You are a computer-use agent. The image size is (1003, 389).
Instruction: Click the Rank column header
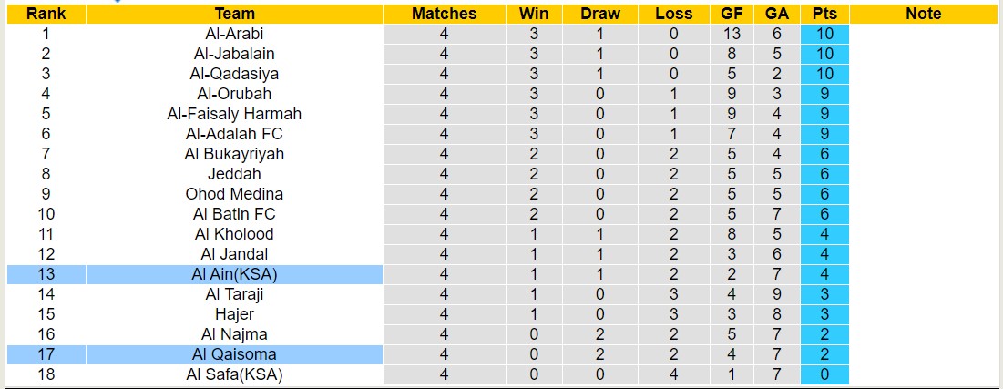click(44, 14)
